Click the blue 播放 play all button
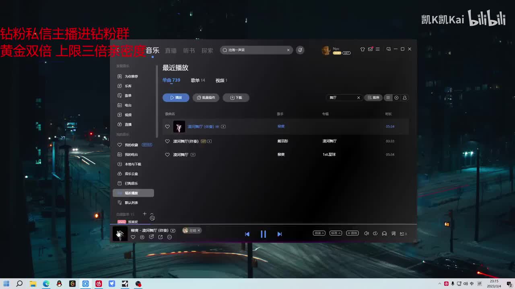515x289 pixels. [x=176, y=98]
